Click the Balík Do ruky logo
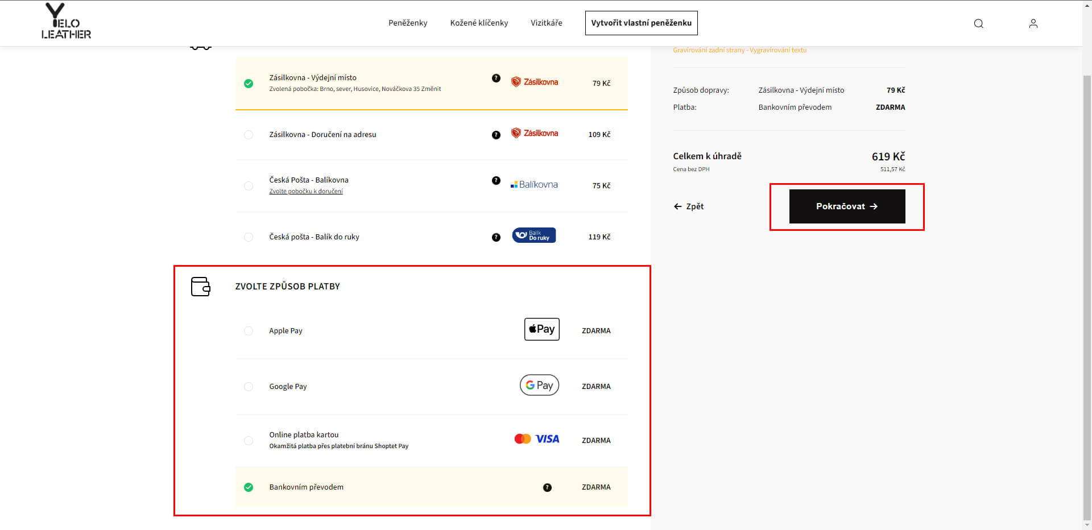Image resolution: width=1092 pixels, height=530 pixels. pyautogui.click(x=534, y=235)
